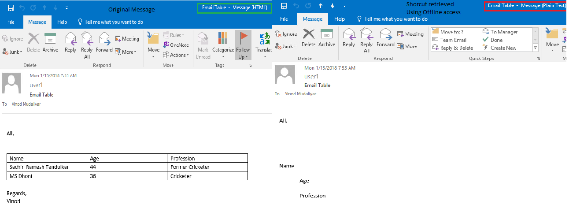Click the 'Sachin Ramesh Tendulkar' table cell
The width and height of the screenshot is (569, 212).
[47, 167]
